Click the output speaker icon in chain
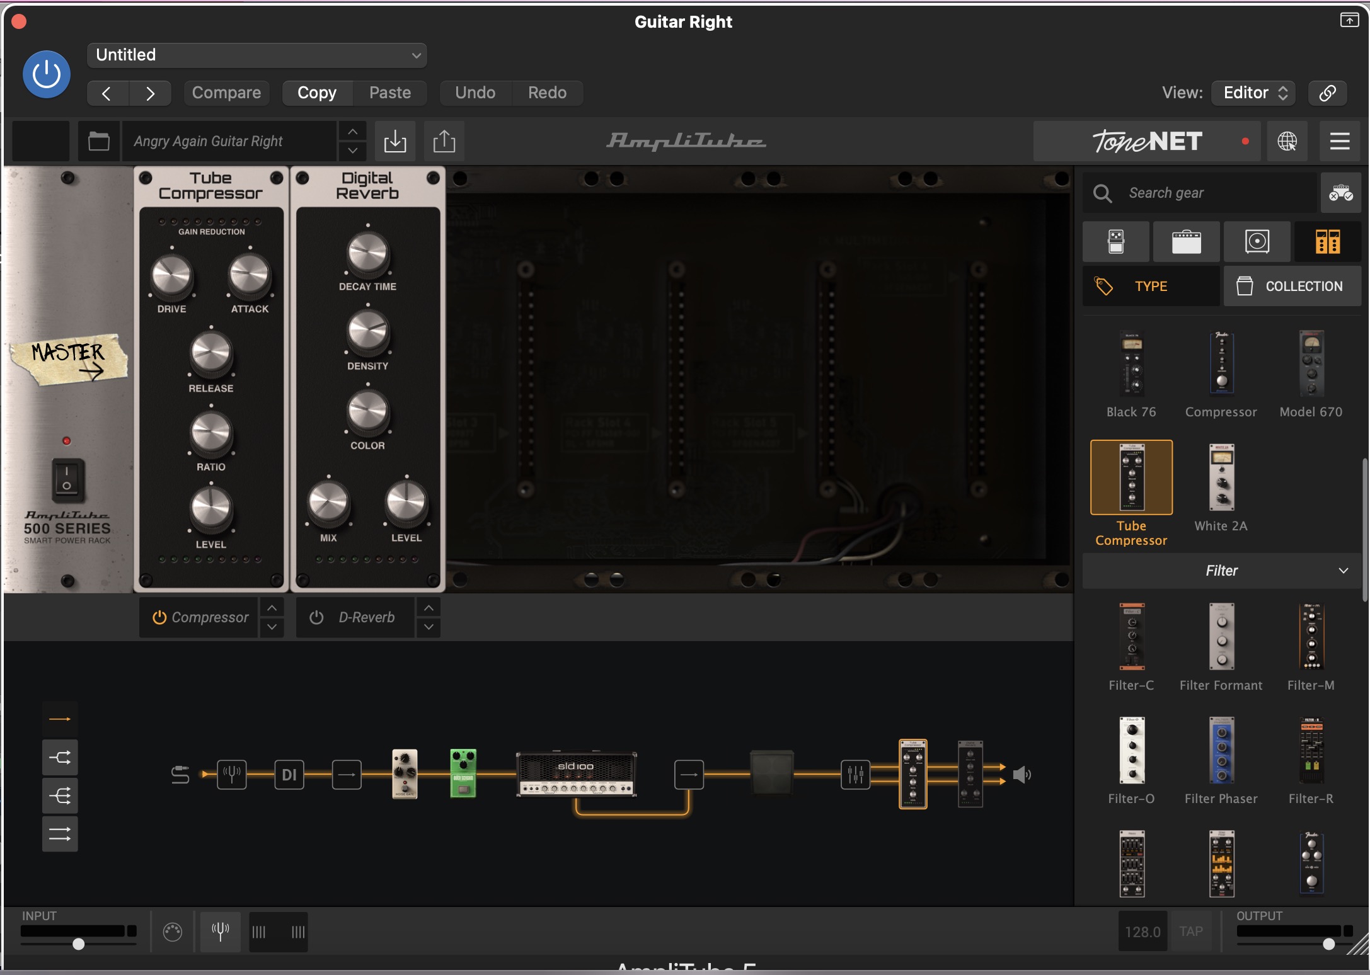 (1022, 775)
